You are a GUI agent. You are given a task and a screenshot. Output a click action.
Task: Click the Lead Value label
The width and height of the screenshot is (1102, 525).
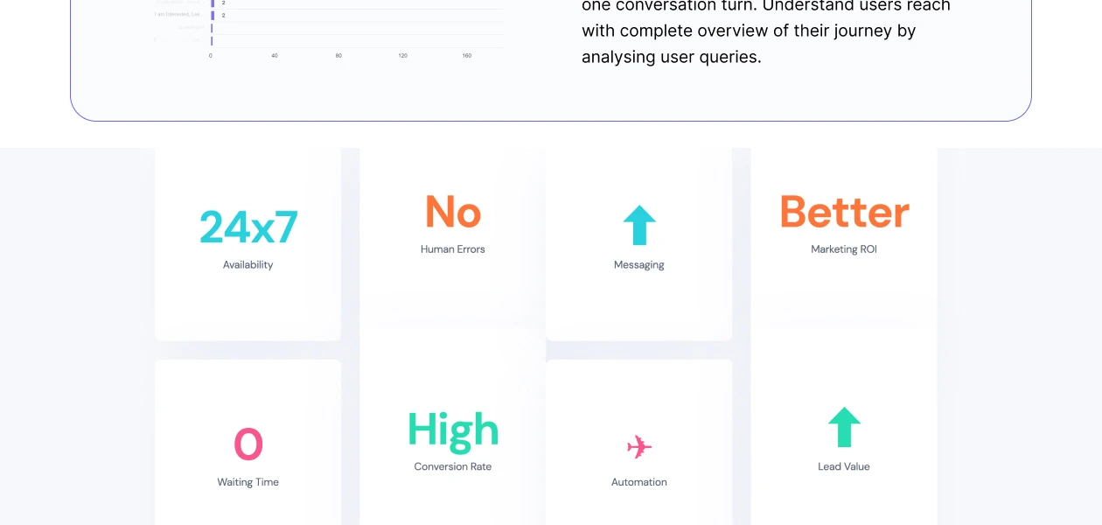(x=844, y=466)
